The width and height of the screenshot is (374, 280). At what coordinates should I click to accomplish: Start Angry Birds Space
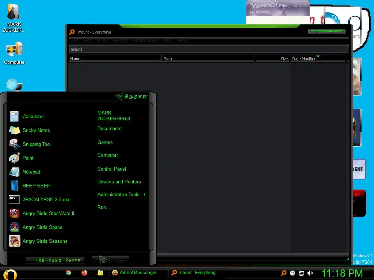36,227
